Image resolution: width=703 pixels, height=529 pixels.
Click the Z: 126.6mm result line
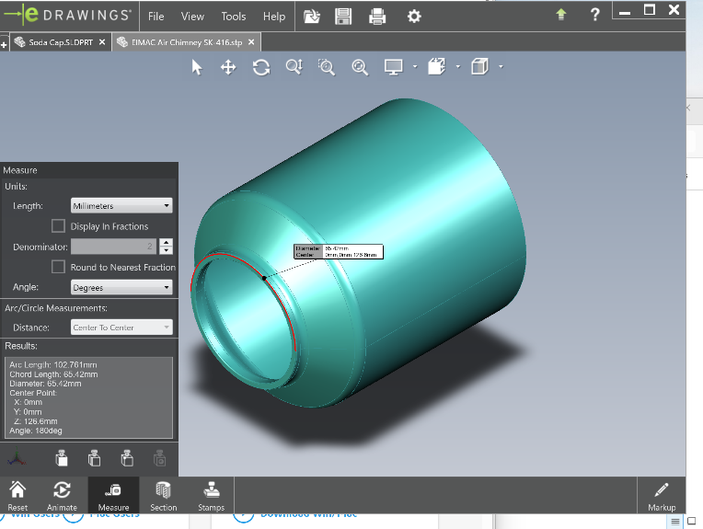click(x=35, y=421)
